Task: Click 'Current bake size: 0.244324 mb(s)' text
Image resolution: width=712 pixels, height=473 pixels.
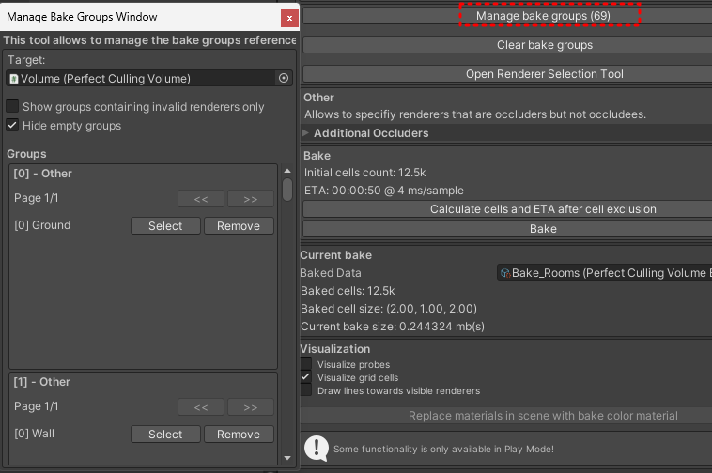Action: [x=393, y=327]
